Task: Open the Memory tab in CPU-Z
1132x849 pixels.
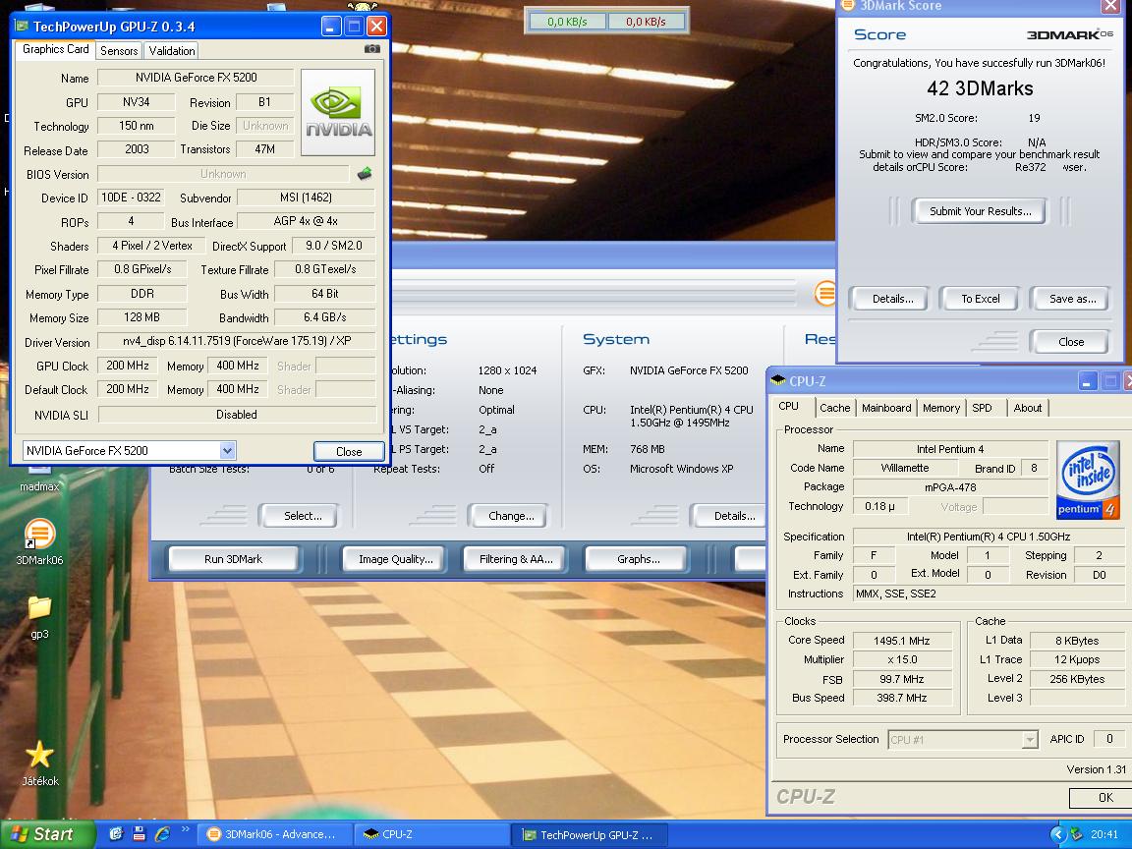Action: pos(940,408)
